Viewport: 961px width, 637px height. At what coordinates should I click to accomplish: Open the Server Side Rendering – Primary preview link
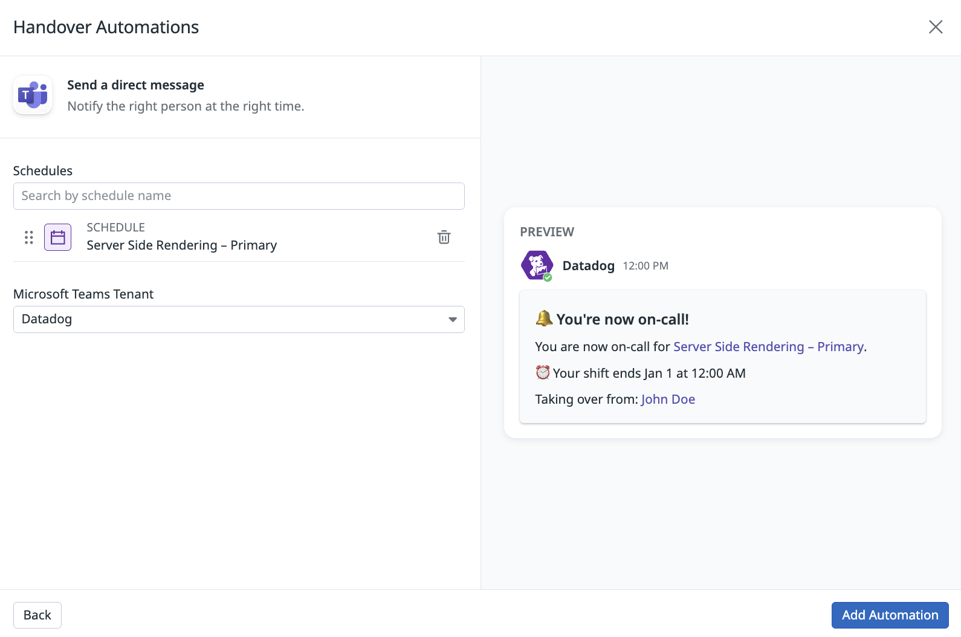[768, 347]
